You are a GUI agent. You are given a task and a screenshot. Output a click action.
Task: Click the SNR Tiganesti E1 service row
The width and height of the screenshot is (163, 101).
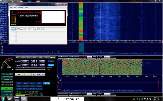(41, 29)
